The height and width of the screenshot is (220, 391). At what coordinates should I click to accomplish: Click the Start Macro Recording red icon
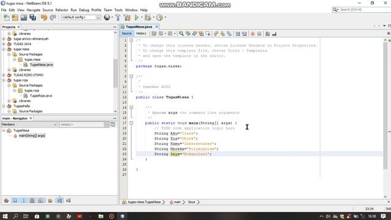click(x=252, y=34)
